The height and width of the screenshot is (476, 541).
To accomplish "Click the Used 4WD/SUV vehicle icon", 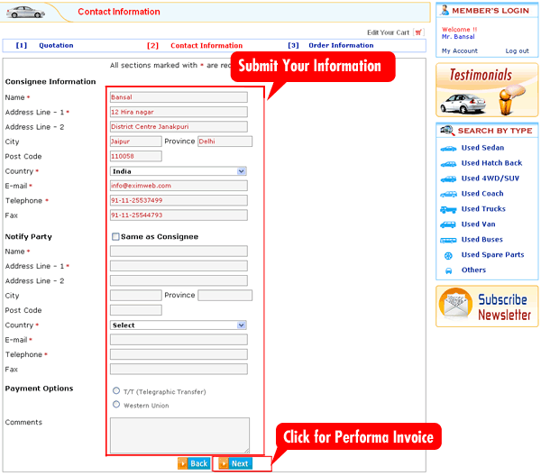I will pyautogui.click(x=448, y=178).
